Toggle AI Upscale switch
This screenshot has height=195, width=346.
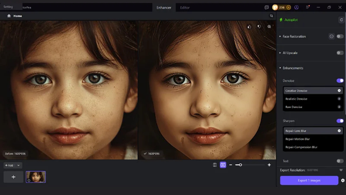[340, 53]
